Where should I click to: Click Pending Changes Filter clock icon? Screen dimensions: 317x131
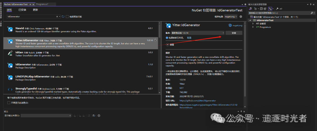[x=255, y=9]
